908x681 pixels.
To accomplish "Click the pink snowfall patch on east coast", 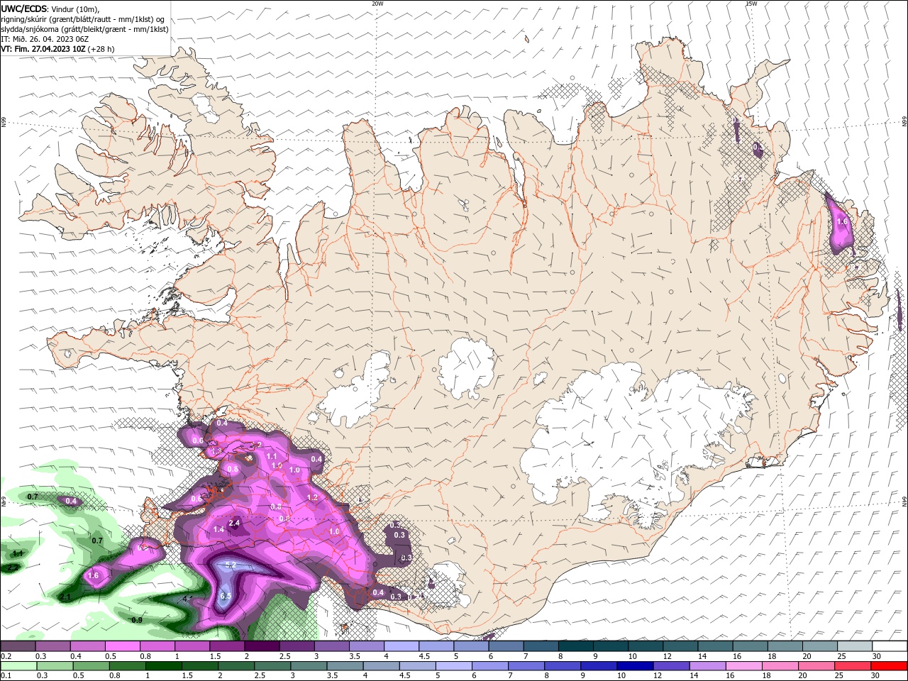I will [841, 223].
